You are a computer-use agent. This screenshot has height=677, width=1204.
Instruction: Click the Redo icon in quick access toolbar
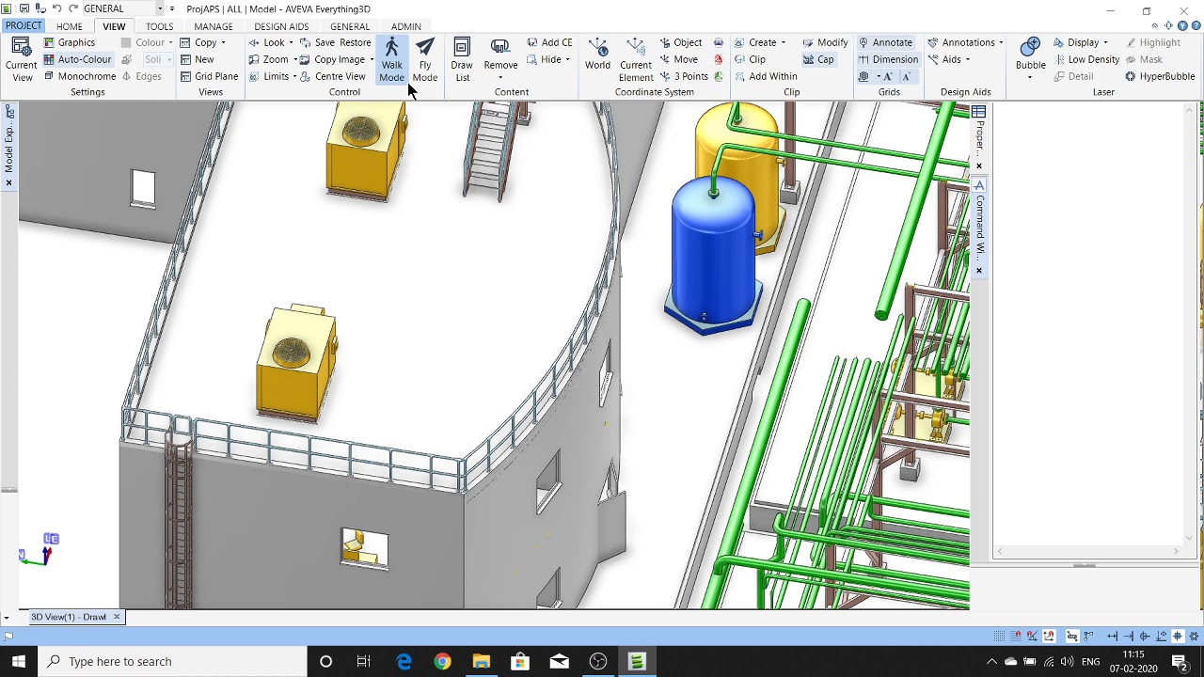click(73, 8)
